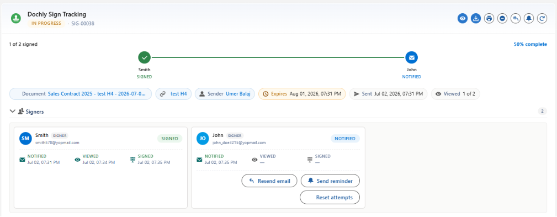This screenshot has width=557, height=217.
Task: Click the SIGNED badge on Smith's card
Action: pos(170,139)
